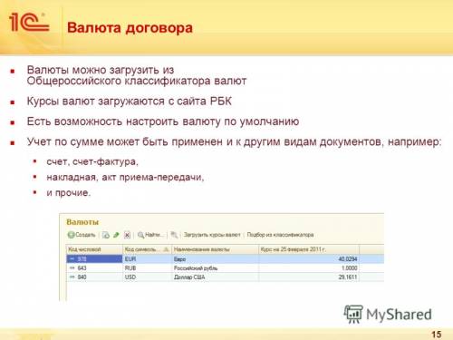Sort by Наименование валюты column header
Image resolution: width=453 pixels, height=340 pixels.
(215, 249)
